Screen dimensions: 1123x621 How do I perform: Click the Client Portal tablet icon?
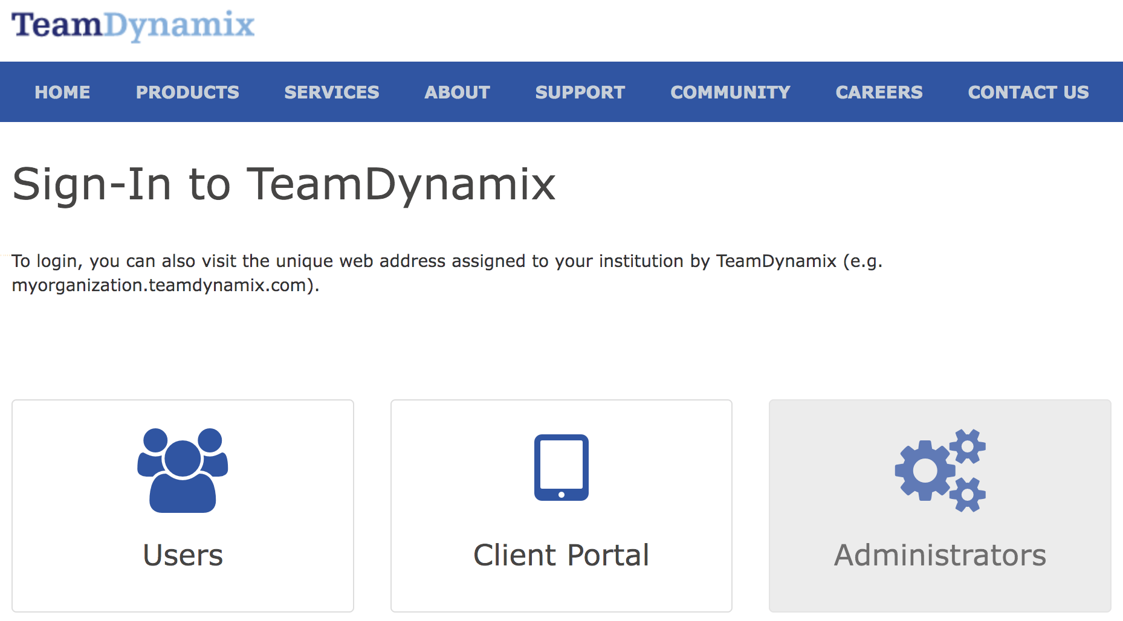click(561, 468)
